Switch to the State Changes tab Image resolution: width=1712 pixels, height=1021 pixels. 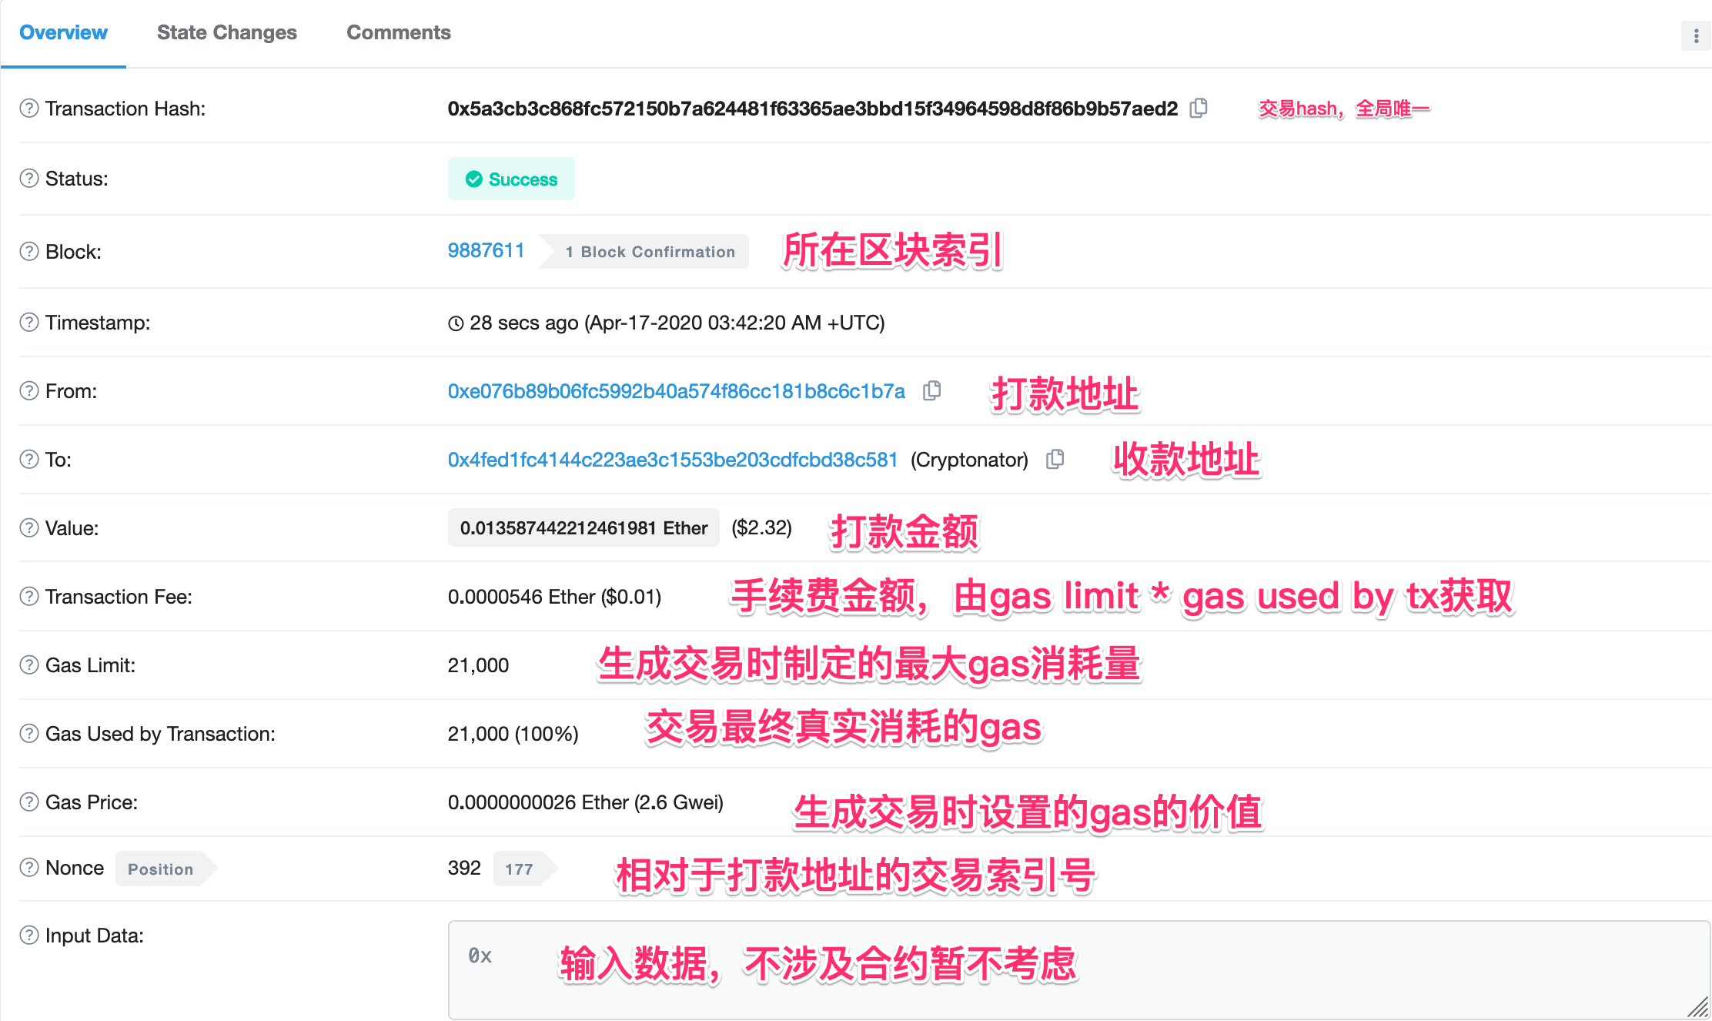(x=226, y=33)
